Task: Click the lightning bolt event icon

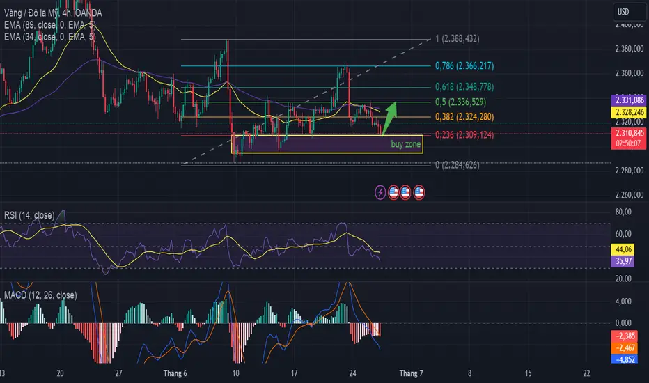Action: click(x=380, y=192)
